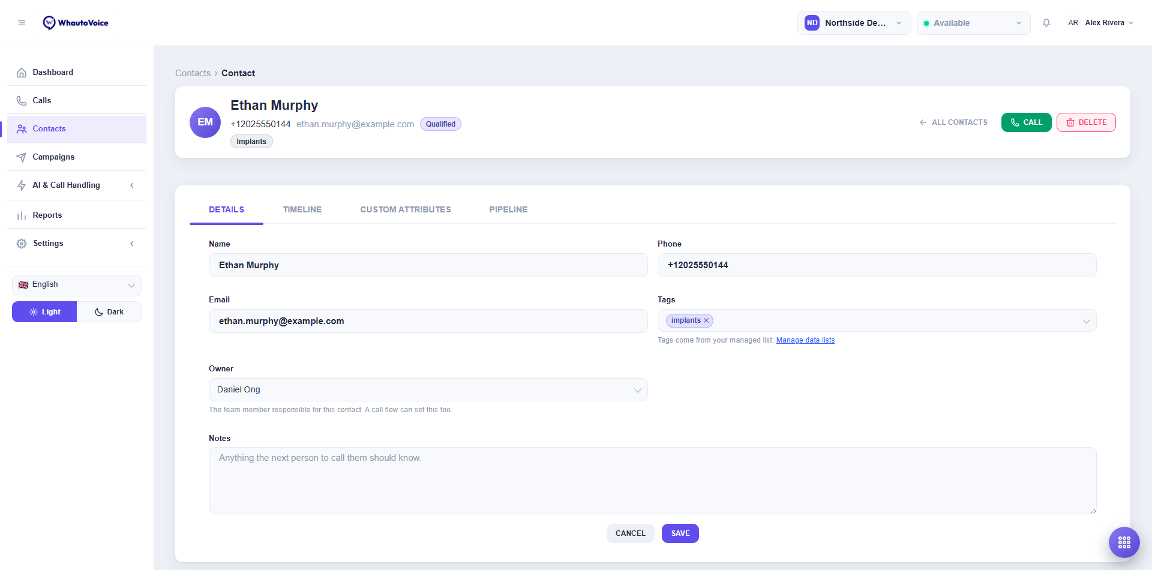This screenshot has width=1152, height=570.
Task: Expand the Tags dropdown arrow
Action: pyautogui.click(x=1086, y=321)
